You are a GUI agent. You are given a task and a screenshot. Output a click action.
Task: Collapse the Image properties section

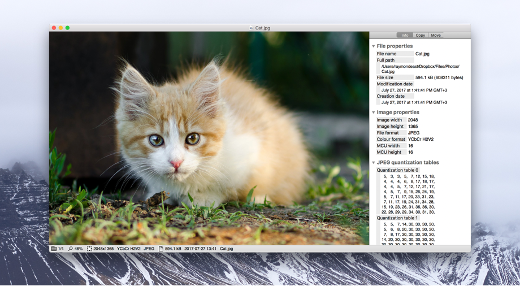(374, 112)
